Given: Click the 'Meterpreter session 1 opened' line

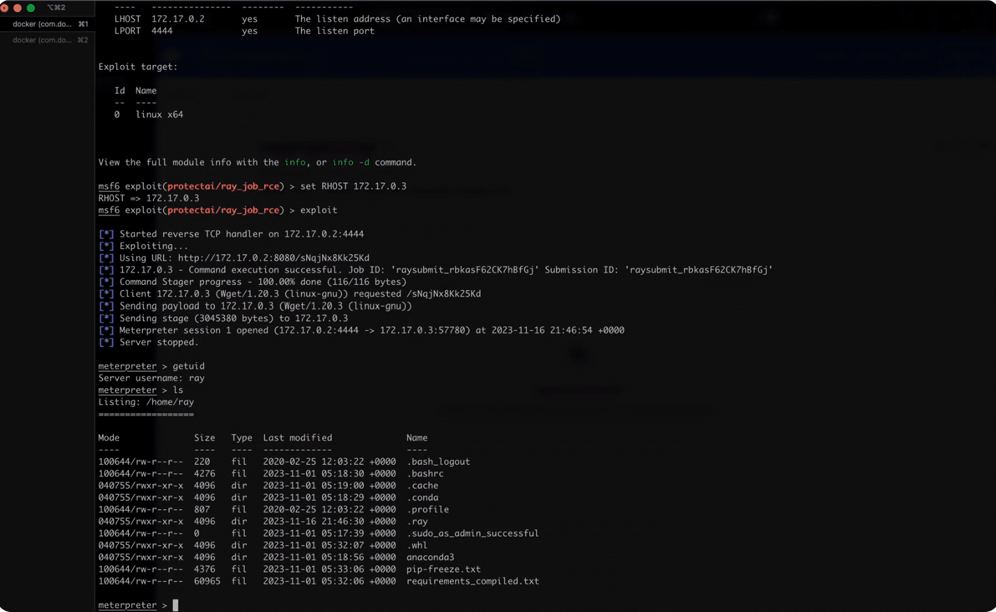Looking at the screenshot, I should coord(362,330).
